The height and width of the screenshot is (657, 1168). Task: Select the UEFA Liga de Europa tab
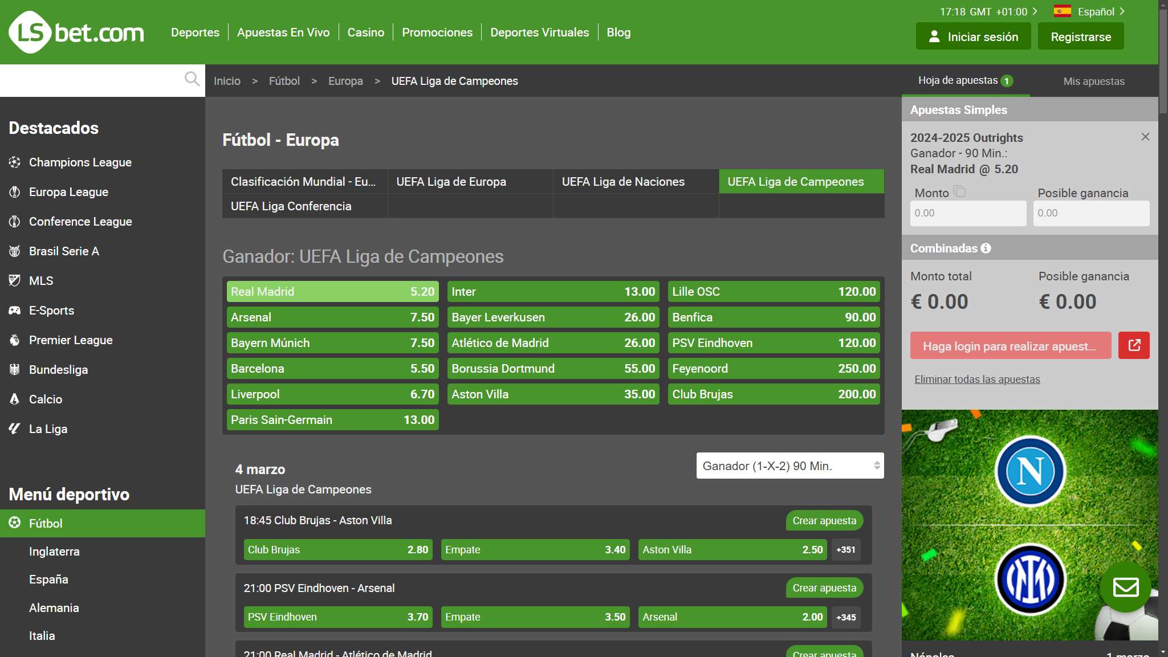point(470,181)
